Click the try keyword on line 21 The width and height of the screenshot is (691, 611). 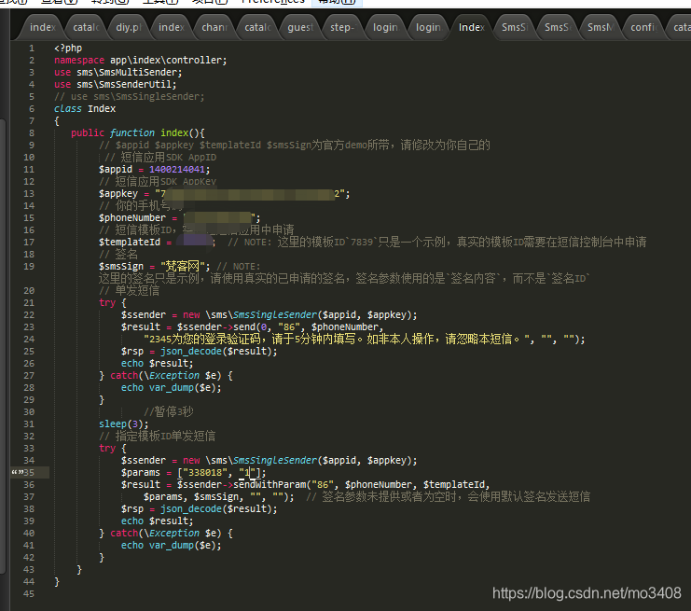pos(107,303)
